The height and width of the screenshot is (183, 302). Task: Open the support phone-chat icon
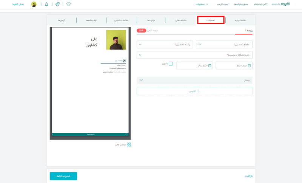[x=57, y=4]
